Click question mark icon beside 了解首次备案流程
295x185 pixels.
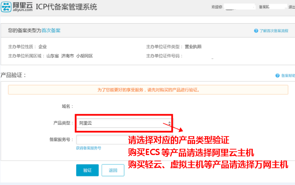tap(256, 31)
